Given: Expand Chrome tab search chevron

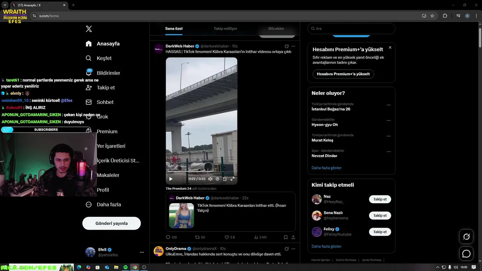Looking at the screenshot, I should click(x=5, y=5).
